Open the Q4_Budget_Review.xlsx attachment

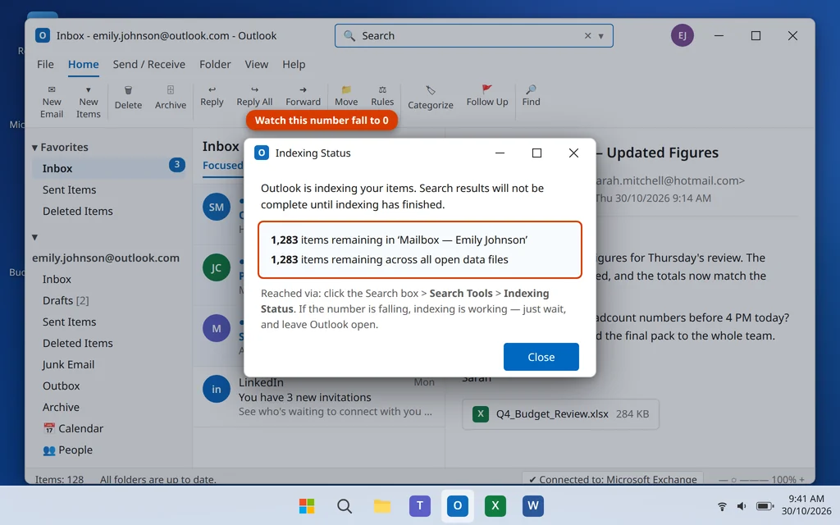point(560,414)
